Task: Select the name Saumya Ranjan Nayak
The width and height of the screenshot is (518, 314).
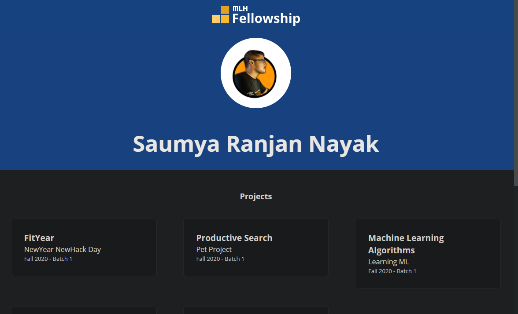Action: pyautogui.click(x=256, y=144)
